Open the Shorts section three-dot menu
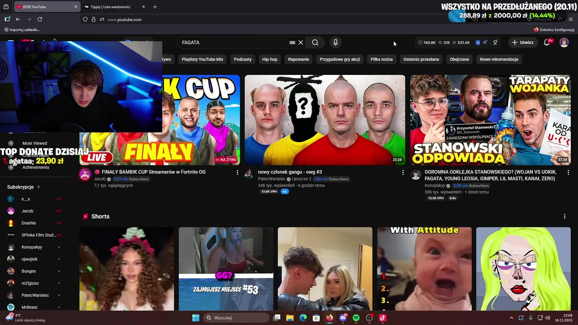Screen dimensions: 578x325 [x=564, y=217]
